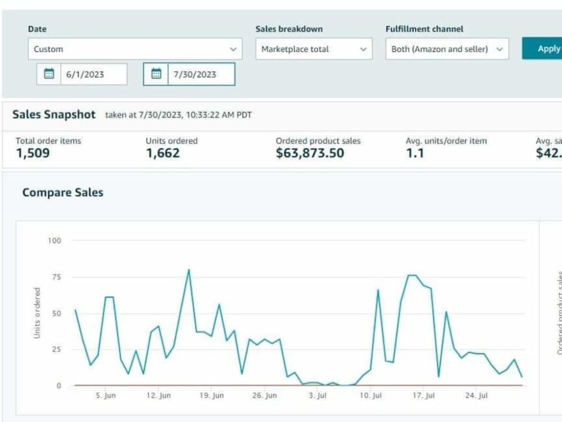Click the Fulfillment channel label
The width and height of the screenshot is (562, 422).
[x=424, y=29]
